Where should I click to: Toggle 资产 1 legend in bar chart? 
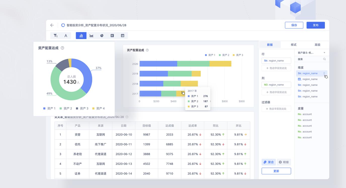(x=210, y=55)
